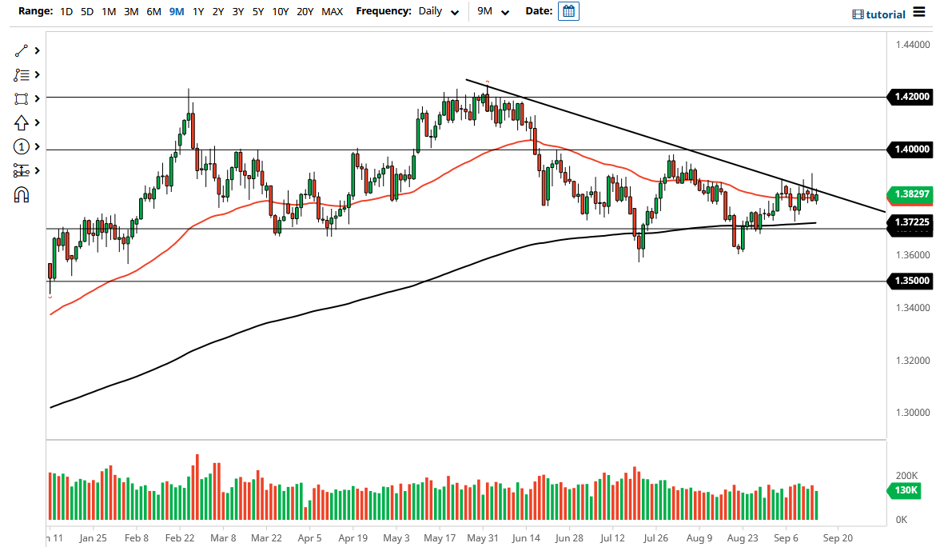Open the annotation list tool
The width and height of the screenshot is (944, 555).
tap(22, 74)
